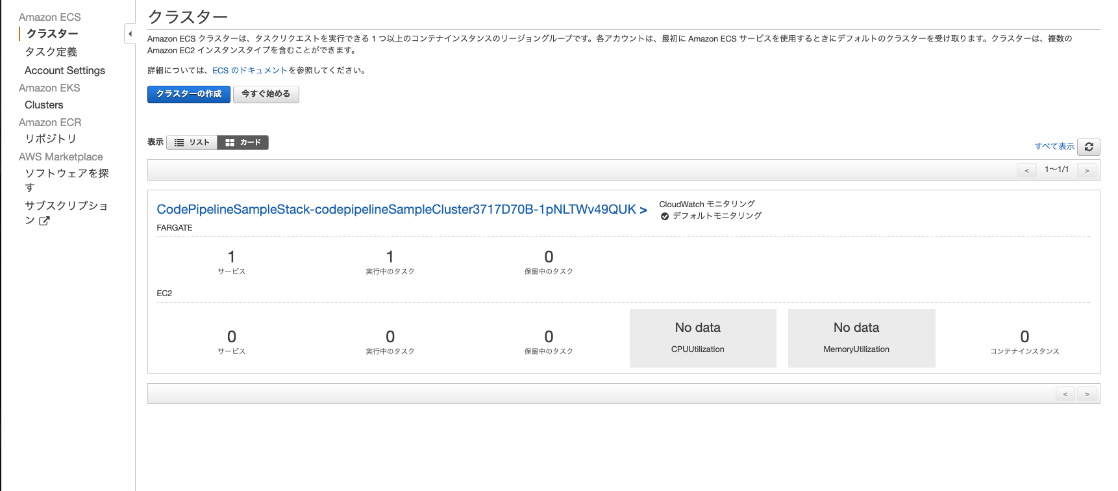Click the AWS Marketplace sidebar heading
Image resolution: width=1118 pixels, height=491 pixels.
[61, 157]
